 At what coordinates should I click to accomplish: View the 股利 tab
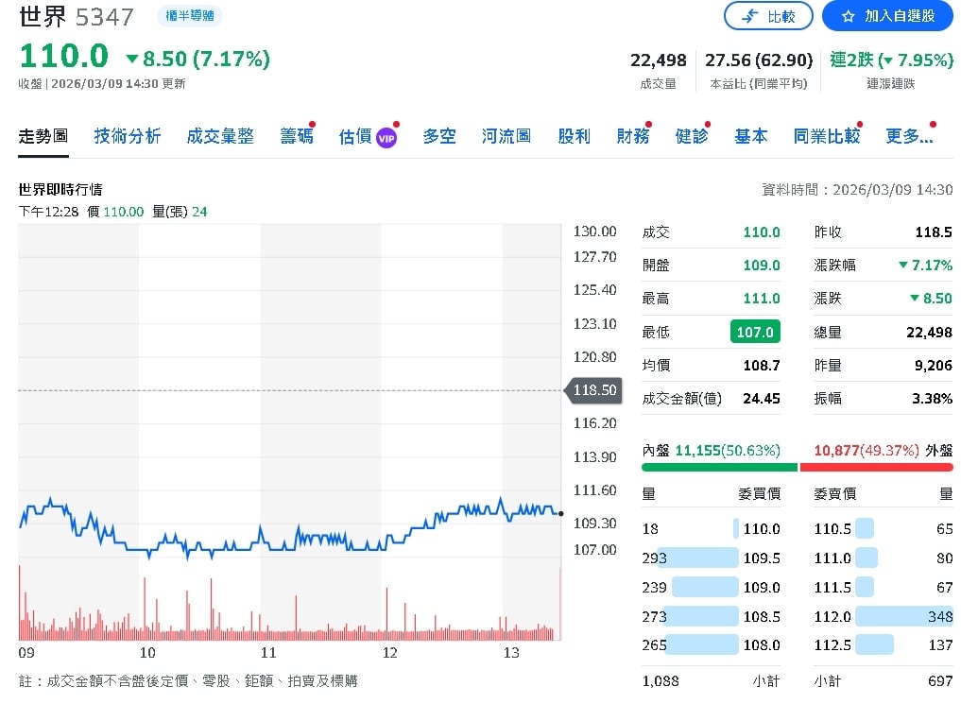coord(574,136)
